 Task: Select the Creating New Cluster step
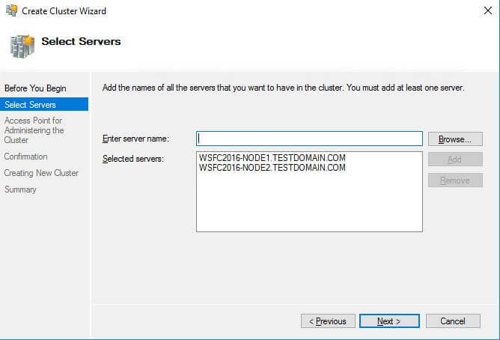click(41, 173)
